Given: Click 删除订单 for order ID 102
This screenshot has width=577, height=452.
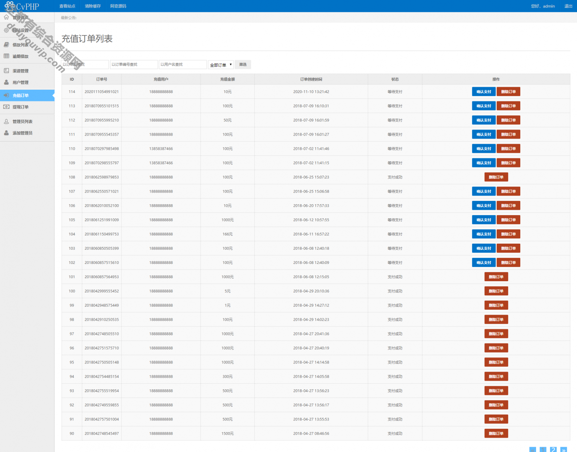Looking at the screenshot, I should pyautogui.click(x=508, y=263).
